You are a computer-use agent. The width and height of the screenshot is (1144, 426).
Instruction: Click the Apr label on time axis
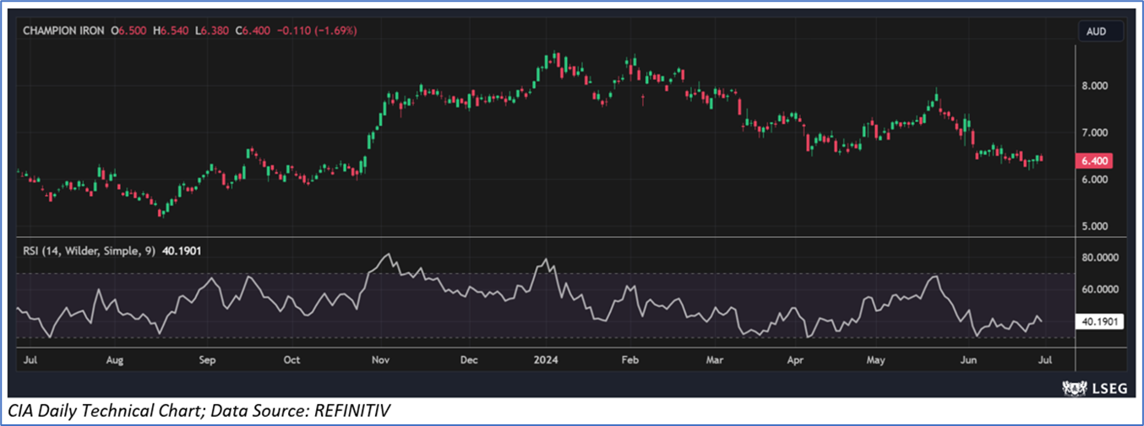click(x=795, y=360)
